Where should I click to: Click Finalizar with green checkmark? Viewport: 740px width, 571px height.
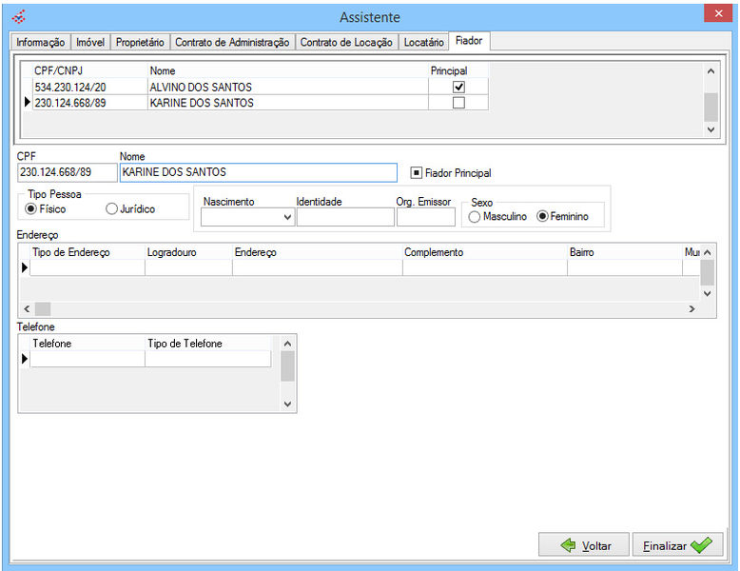click(676, 545)
